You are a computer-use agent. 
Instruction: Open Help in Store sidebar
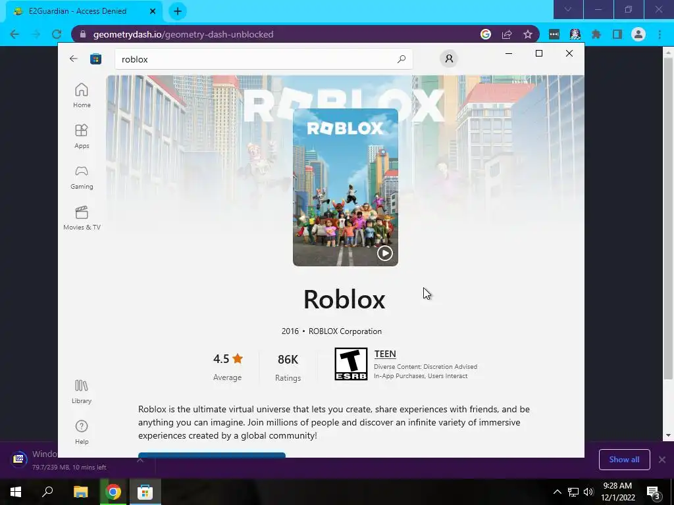point(82,432)
